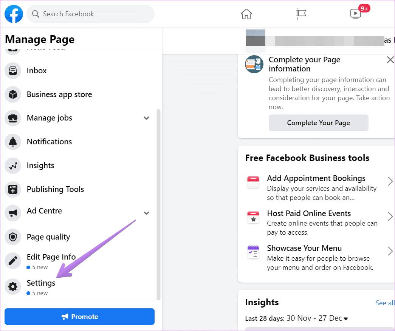Image resolution: width=395 pixels, height=331 pixels.
Task: Click the Manage jobs briefcase icon
Action: (x=13, y=118)
